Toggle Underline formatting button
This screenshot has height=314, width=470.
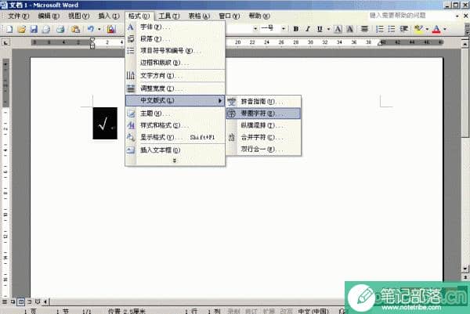click(320, 29)
